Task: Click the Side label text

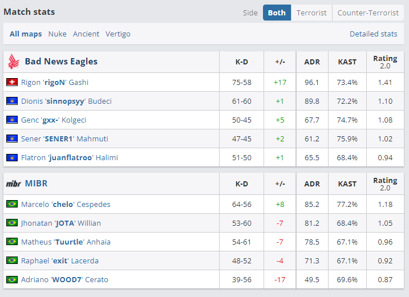Action: (250, 13)
